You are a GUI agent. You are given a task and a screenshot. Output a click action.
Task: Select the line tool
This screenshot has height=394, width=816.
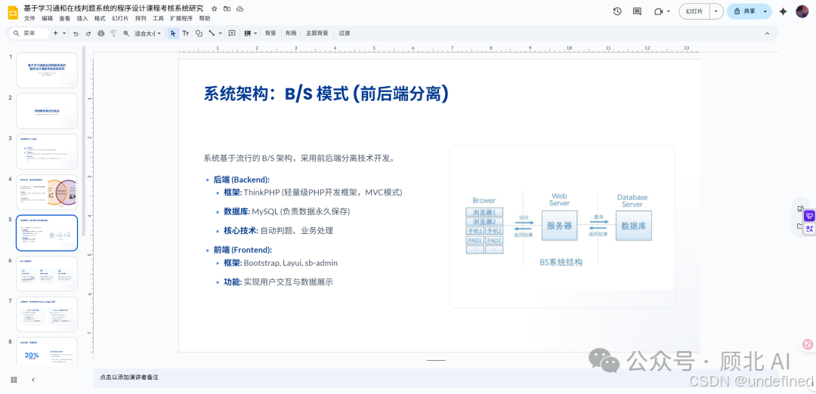point(212,33)
